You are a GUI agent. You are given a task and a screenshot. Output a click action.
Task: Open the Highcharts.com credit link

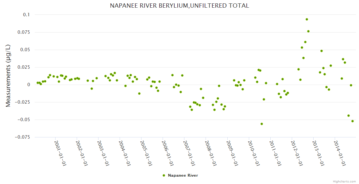[344, 181]
